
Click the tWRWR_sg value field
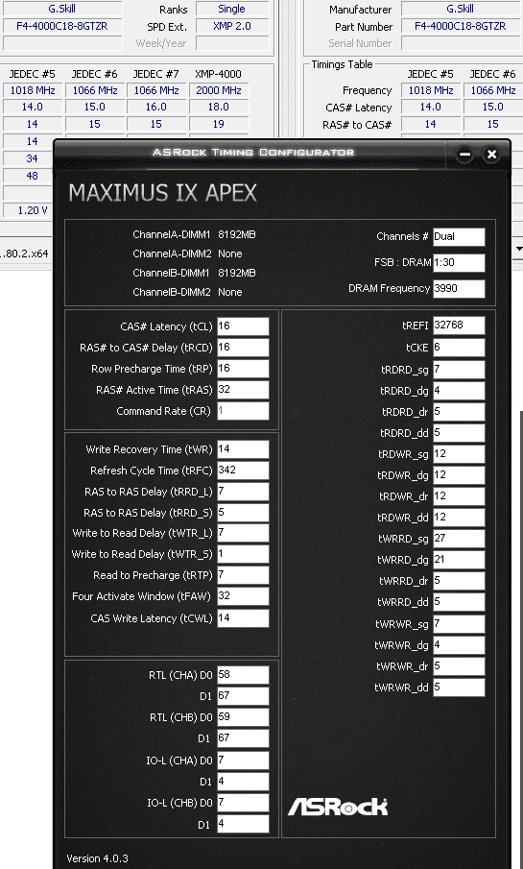click(460, 624)
